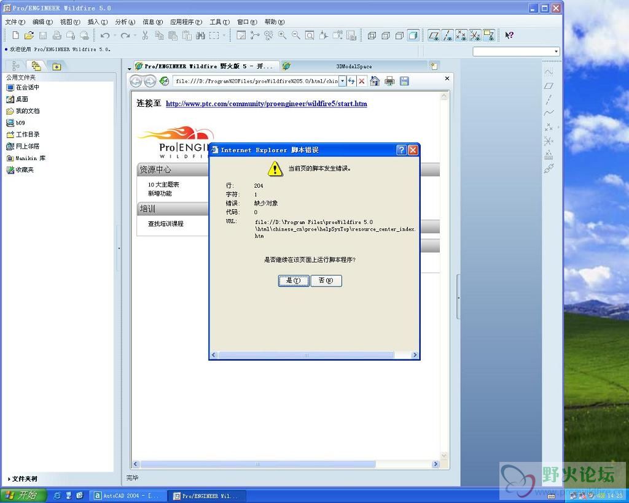Open the Undo history dropdown arrow
The width and height of the screenshot is (629, 503).
pos(115,35)
